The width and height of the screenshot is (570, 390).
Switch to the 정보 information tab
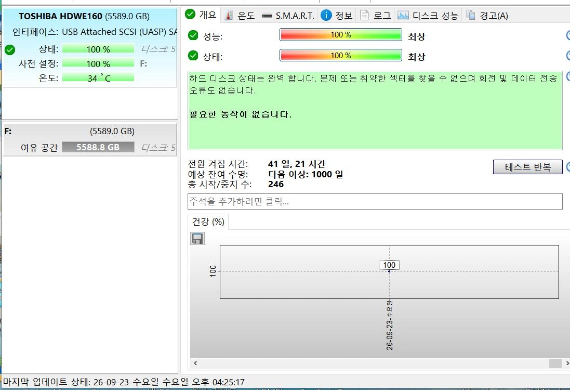pyautogui.click(x=337, y=16)
